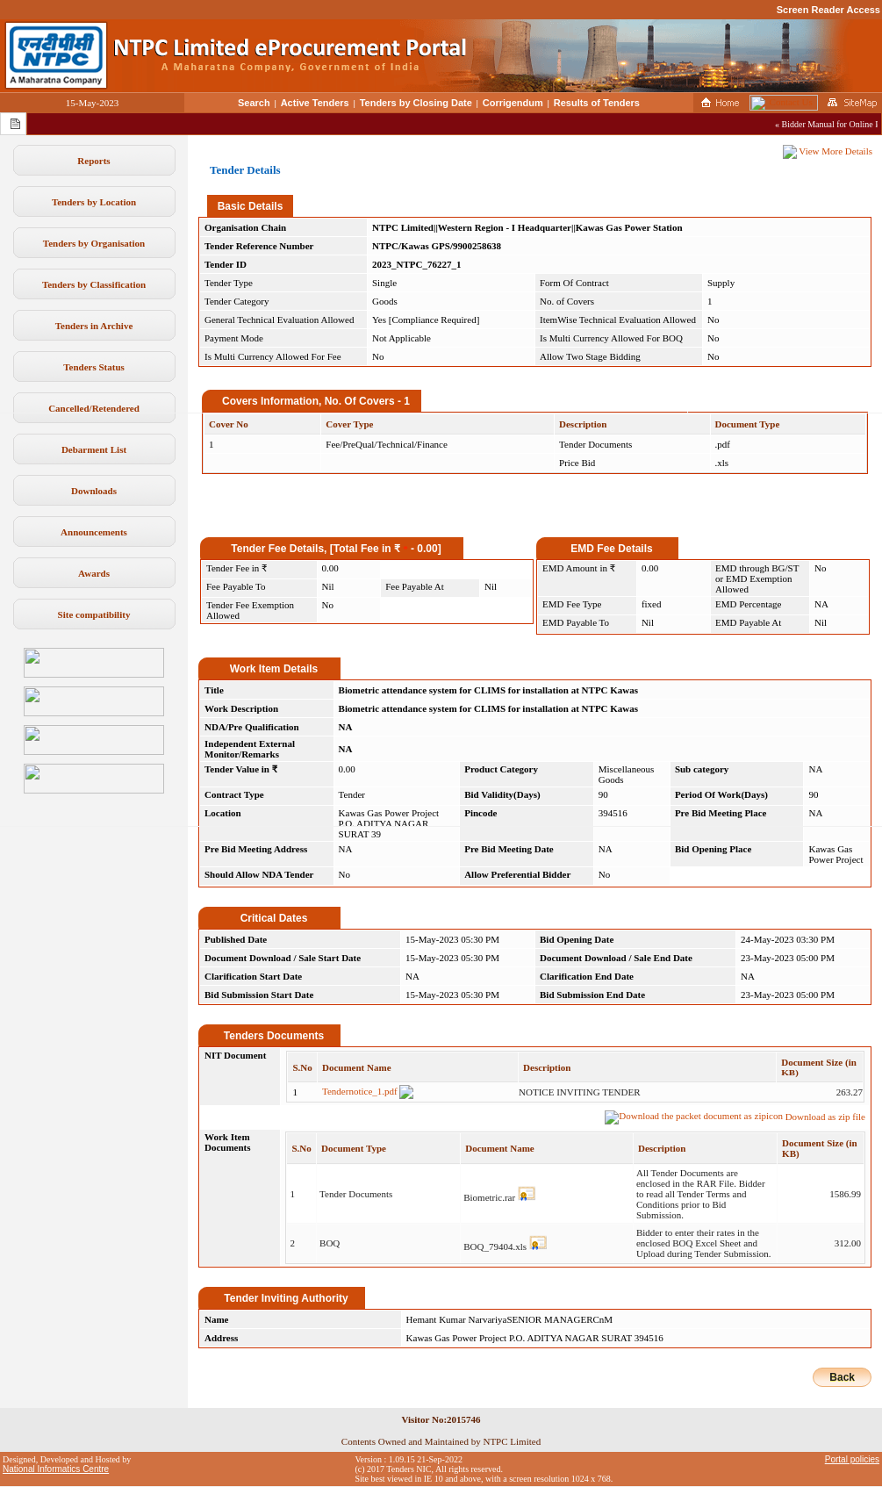882x1487 pixels.
Task: Click second broken image in sidebar
Action: click(x=94, y=701)
